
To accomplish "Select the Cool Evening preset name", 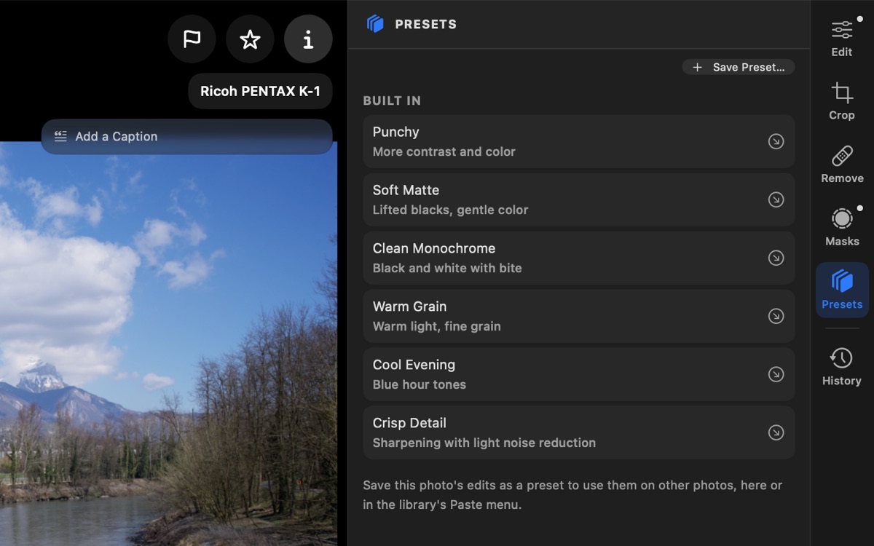I will pyautogui.click(x=414, y=365).
